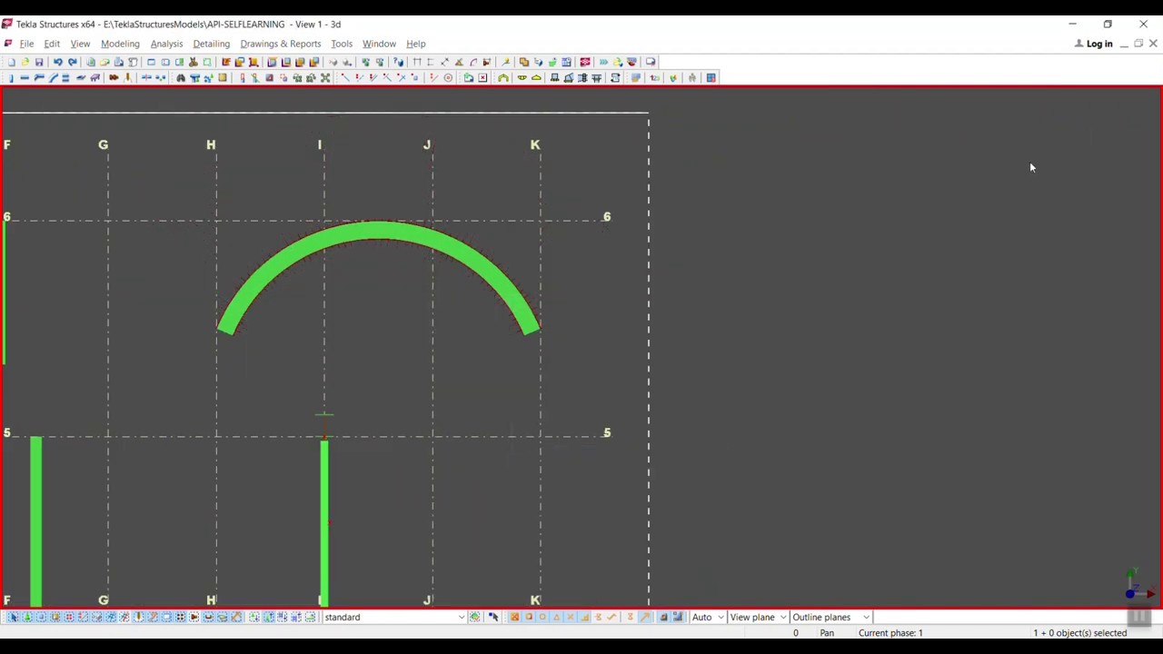Open the Tools menu
The image size is (1163, 654).
(342, 44)
